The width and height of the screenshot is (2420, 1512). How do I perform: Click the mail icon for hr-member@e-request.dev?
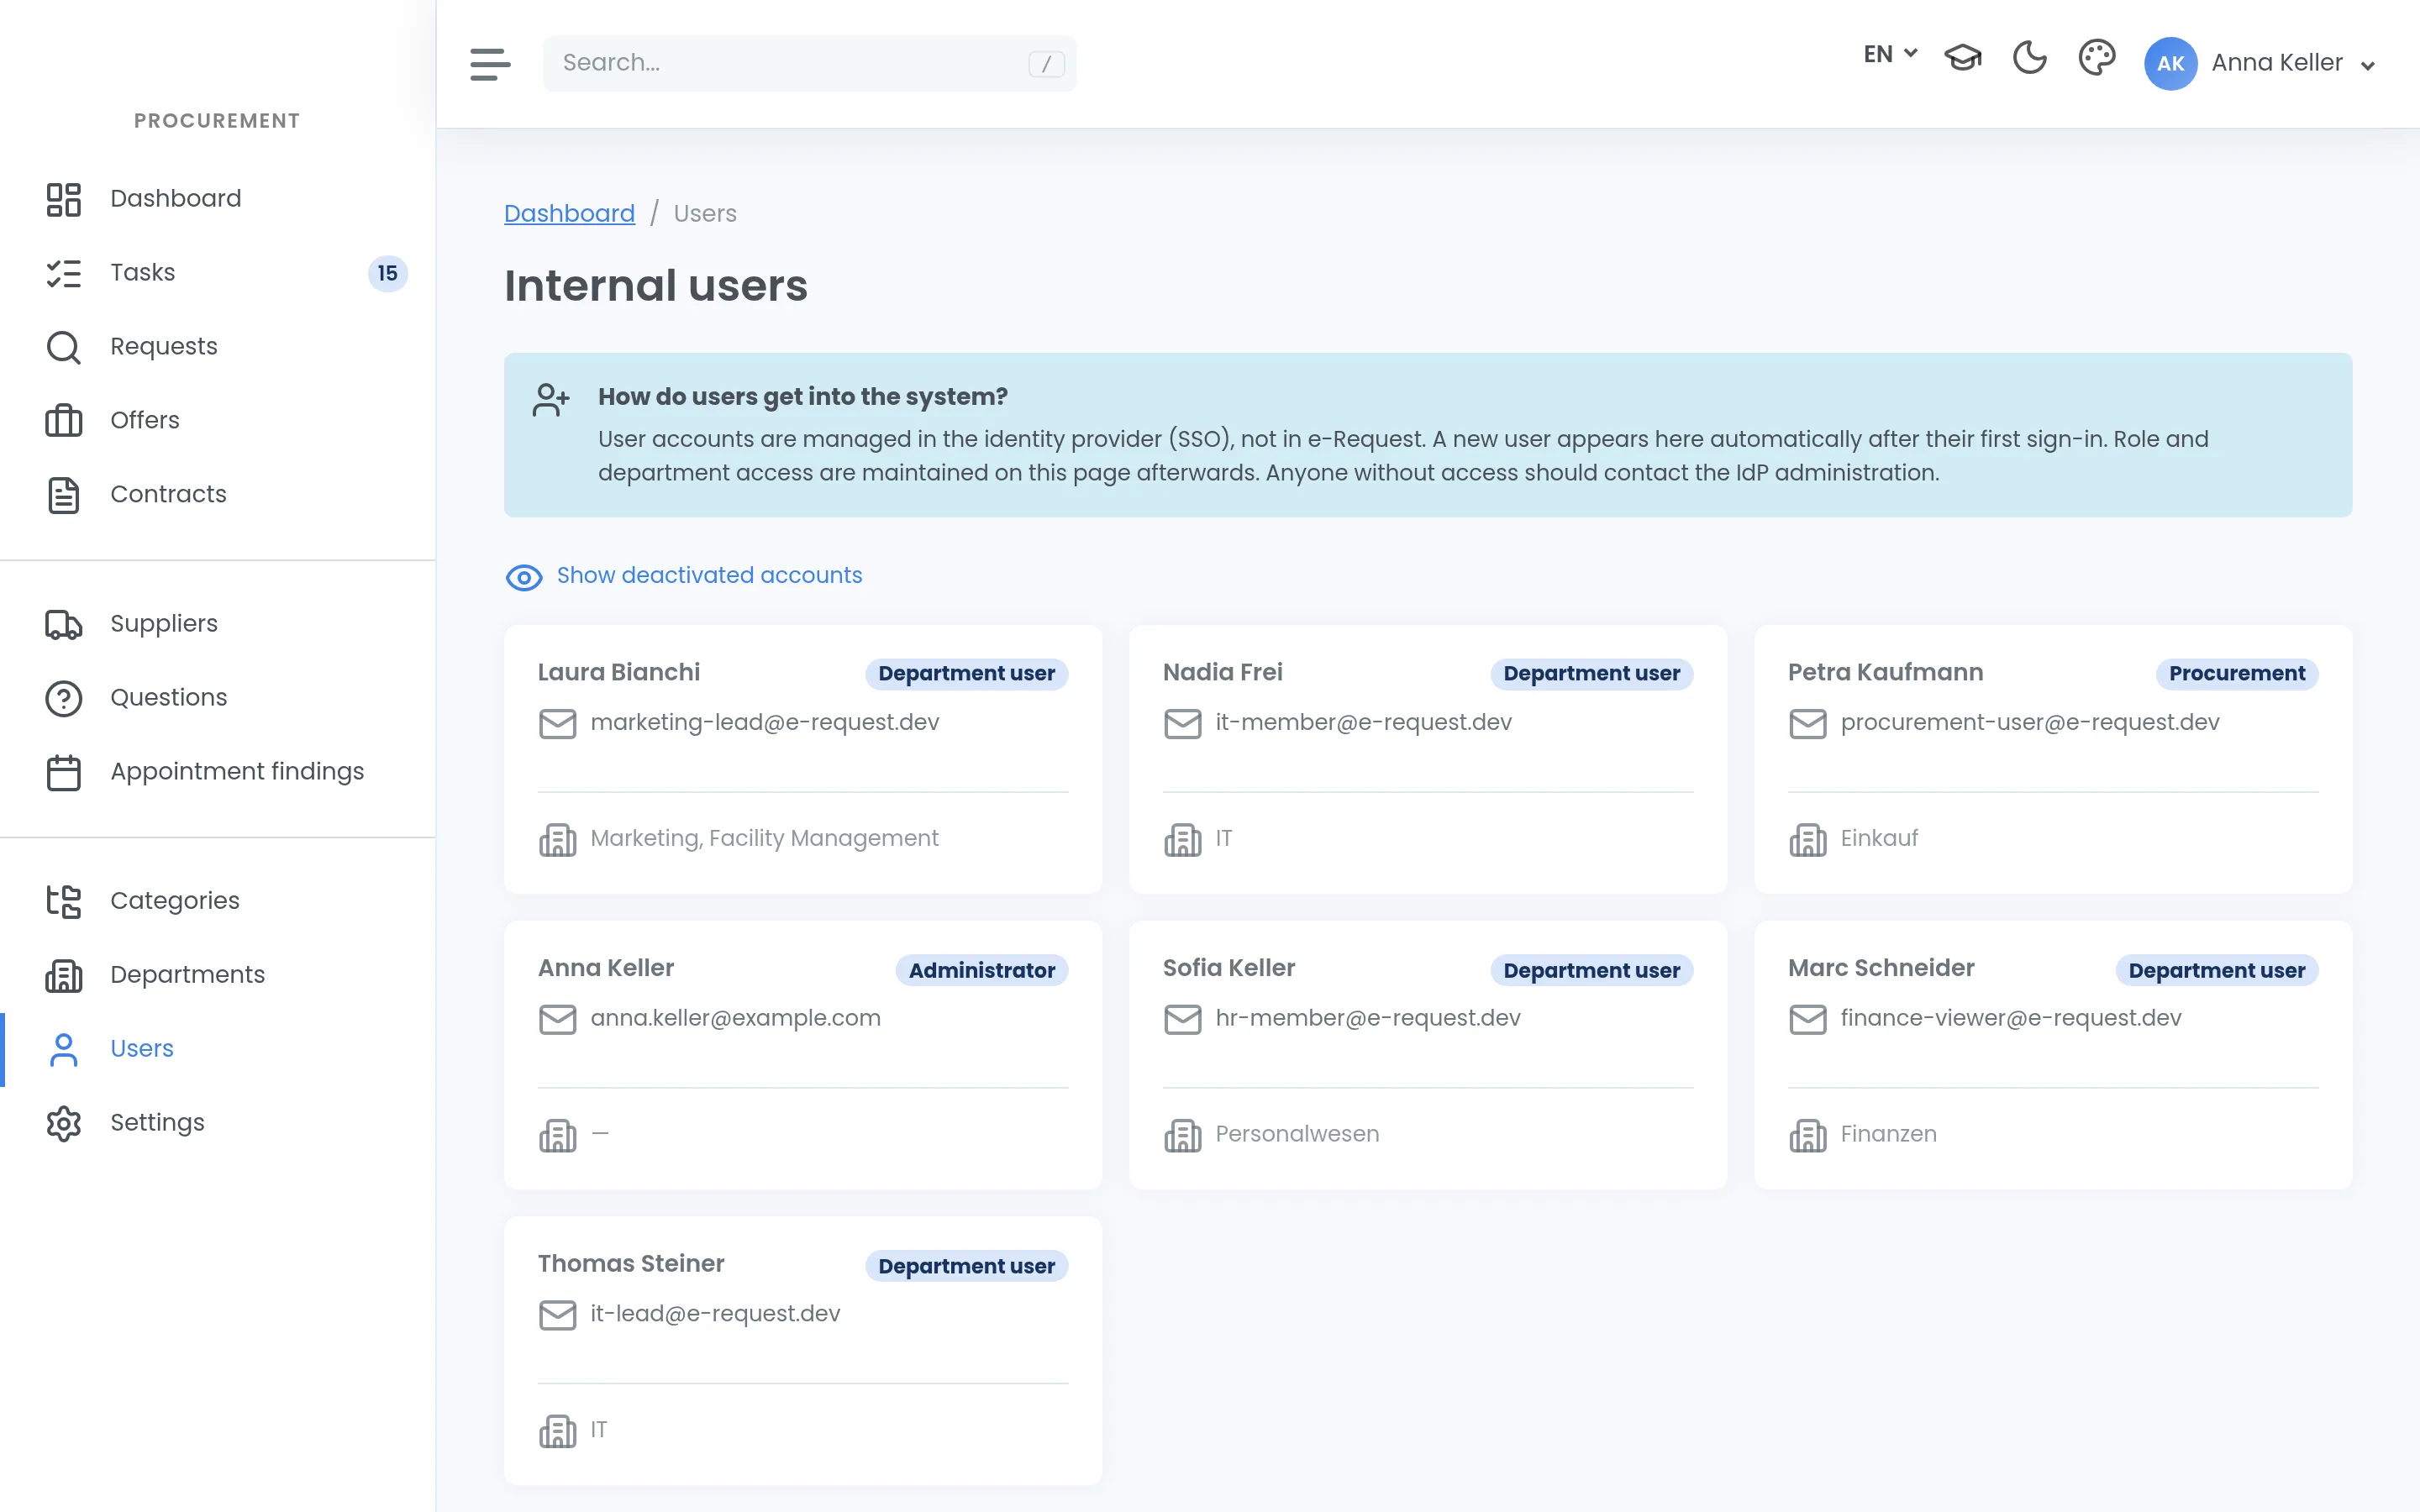[x=1182, y=1019]
